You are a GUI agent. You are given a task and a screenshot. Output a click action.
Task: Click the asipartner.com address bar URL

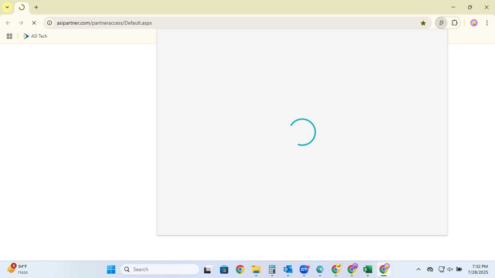pos(104,23)
